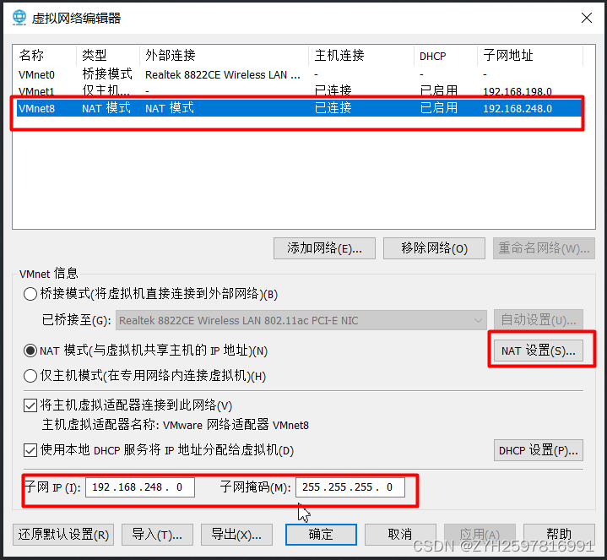Screen dimensions: 607x560
Task: Click the 导入(T)... button
Action: point(157,535)
